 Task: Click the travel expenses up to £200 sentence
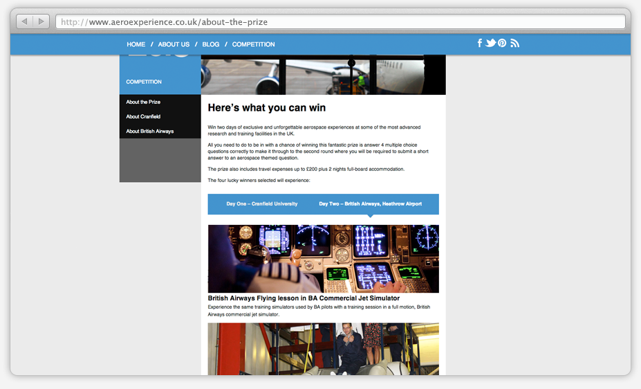point(306,169)
